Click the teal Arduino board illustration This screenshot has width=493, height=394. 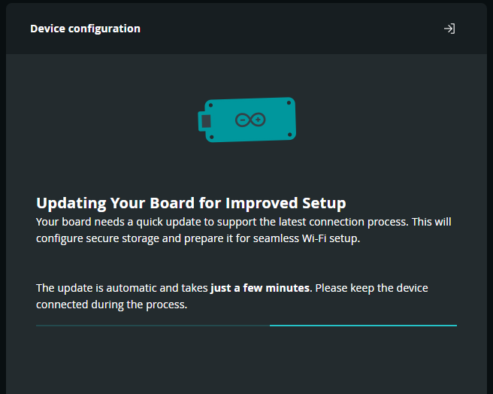point(246,120)
